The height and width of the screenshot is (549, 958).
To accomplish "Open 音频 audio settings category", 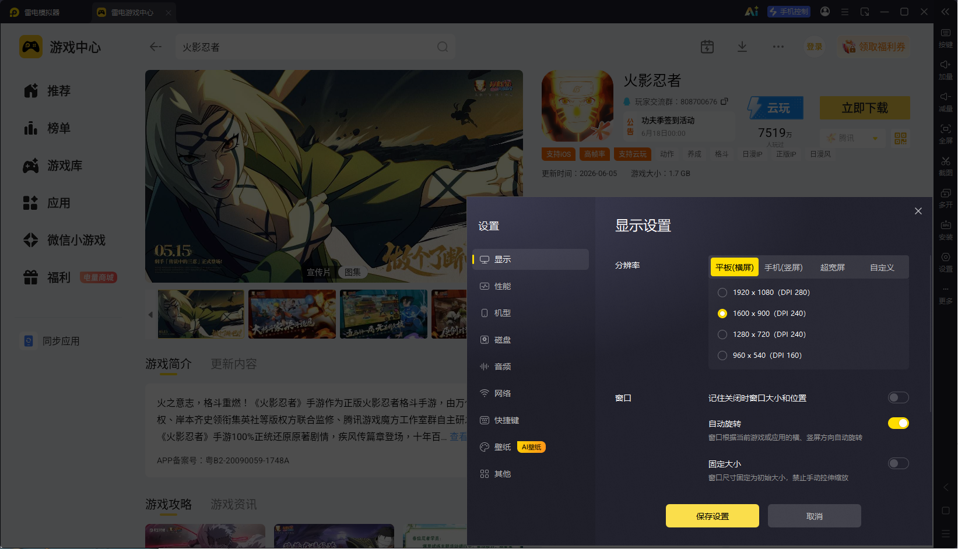I will pos(531,367).
